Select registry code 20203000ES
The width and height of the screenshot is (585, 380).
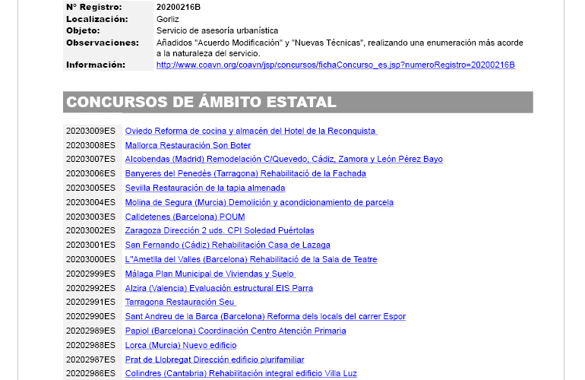click(90, 259)
